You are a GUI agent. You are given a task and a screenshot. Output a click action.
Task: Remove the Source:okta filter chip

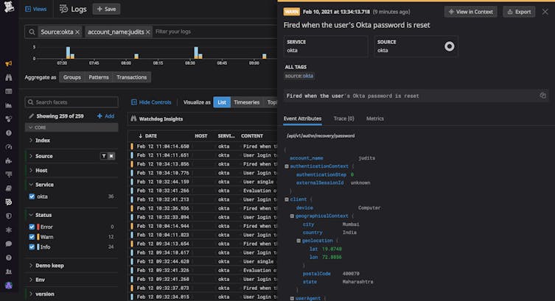click(x=79, y=32)
